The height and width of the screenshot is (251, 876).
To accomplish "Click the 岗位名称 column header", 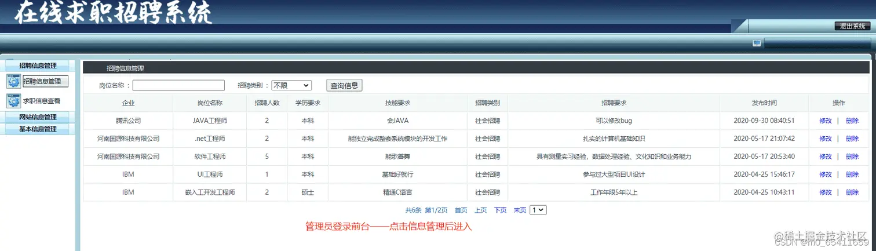I will 210,103.
